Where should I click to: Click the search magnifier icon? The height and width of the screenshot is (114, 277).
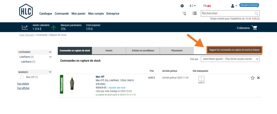click(256, 13)
